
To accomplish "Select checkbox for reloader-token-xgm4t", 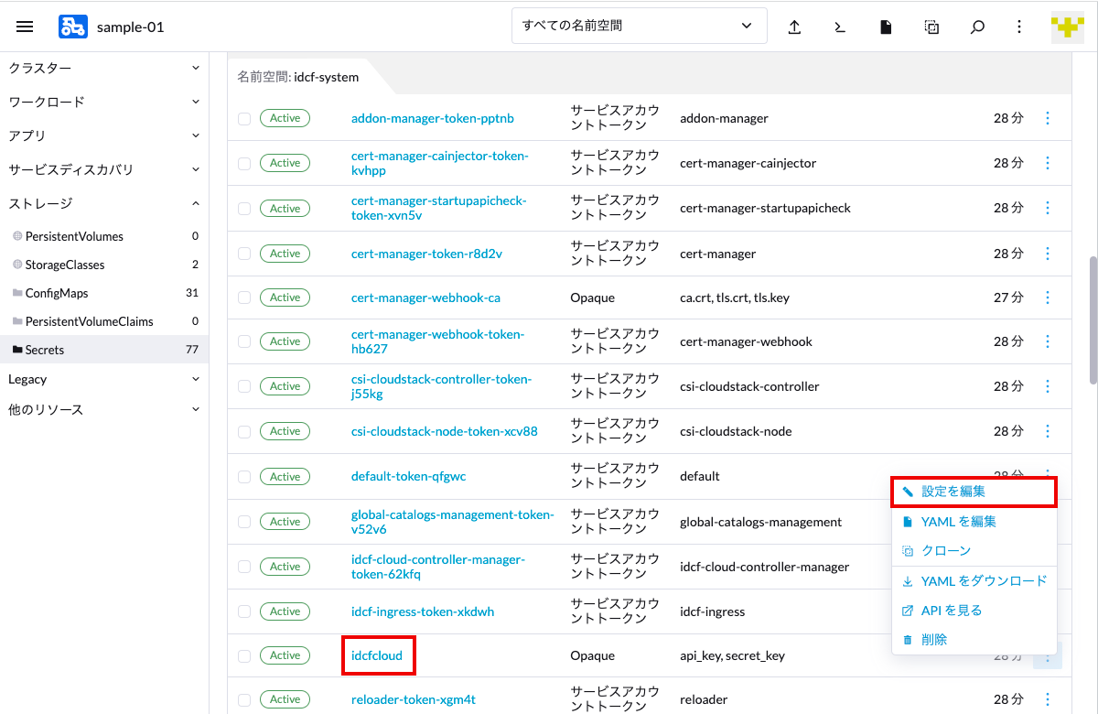I will pos(244,699).
